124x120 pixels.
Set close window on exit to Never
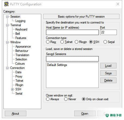pyautogui.click(x=66, y=99)
